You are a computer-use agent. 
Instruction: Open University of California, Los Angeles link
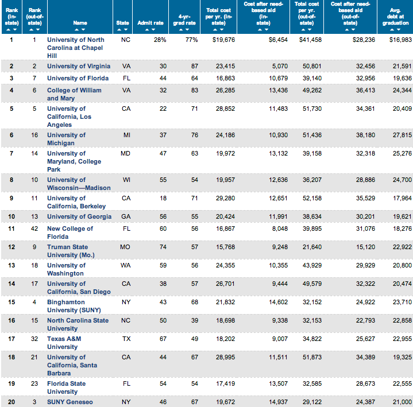(x=70, y=117)
